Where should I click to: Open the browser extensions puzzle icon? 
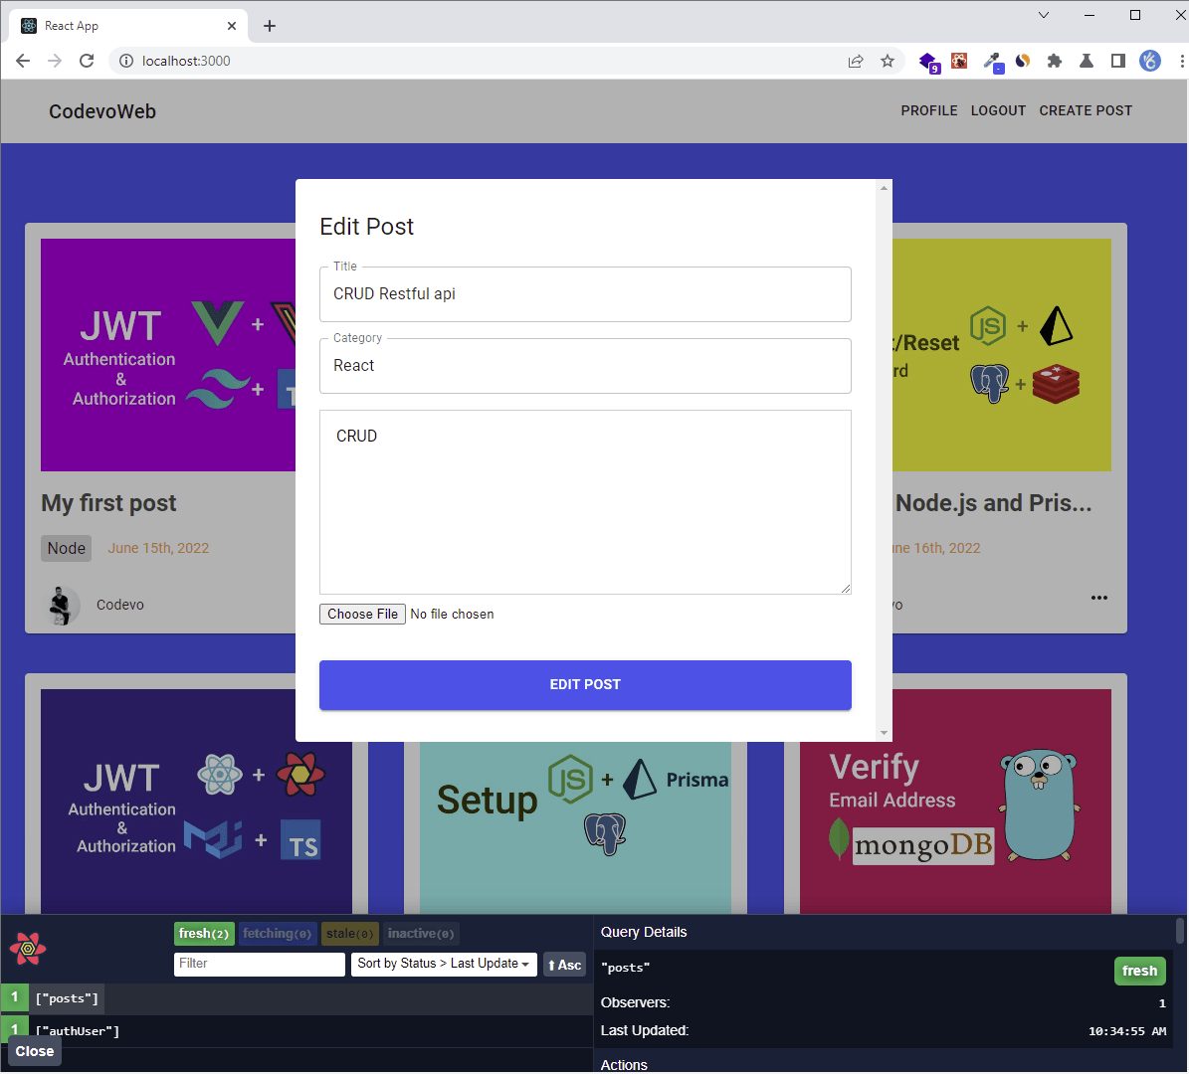point(1054,61)
